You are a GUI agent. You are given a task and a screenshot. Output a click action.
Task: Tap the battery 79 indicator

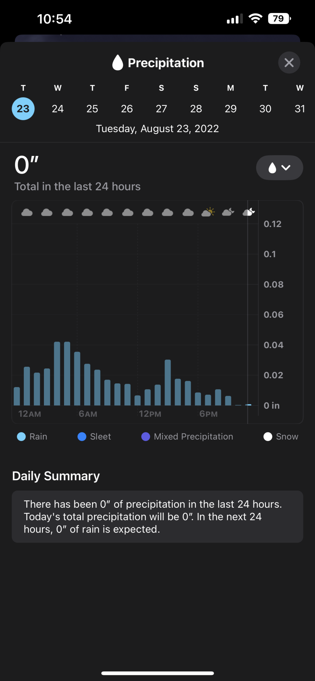(280, 18)
